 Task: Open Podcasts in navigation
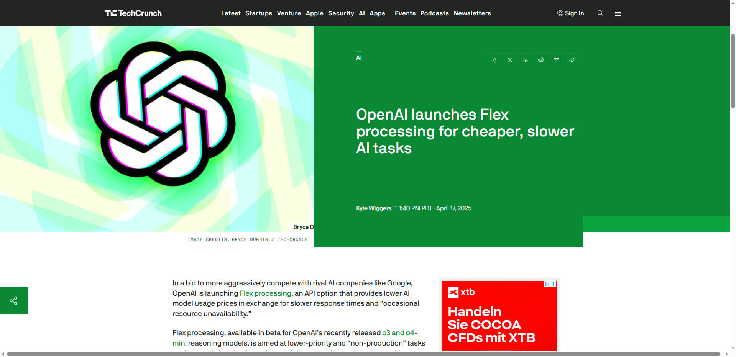(x=435, y=13)
